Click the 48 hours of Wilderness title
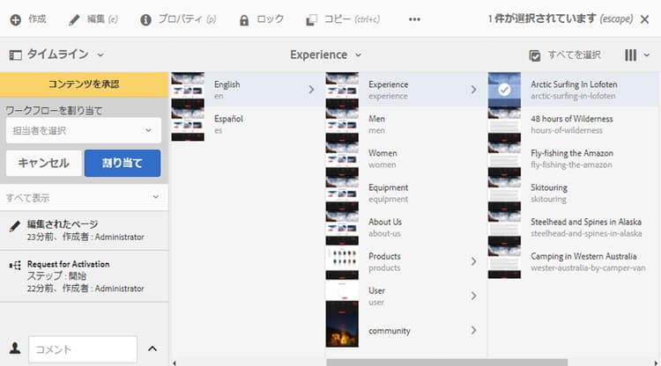661x366 pixels. click(x=572, y=119)
